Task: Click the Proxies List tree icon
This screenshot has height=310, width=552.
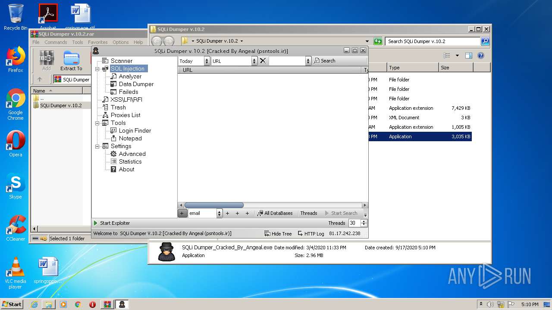Action: click(x=105, y=115)
